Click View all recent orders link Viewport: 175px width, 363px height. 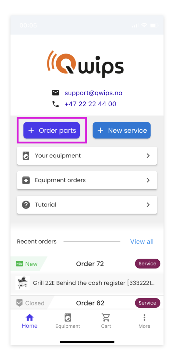142,241
